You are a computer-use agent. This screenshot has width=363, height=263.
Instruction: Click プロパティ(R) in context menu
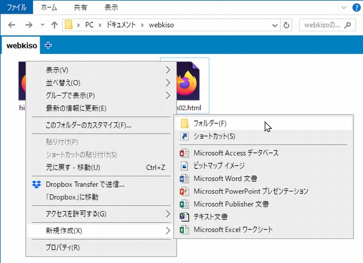63,247
